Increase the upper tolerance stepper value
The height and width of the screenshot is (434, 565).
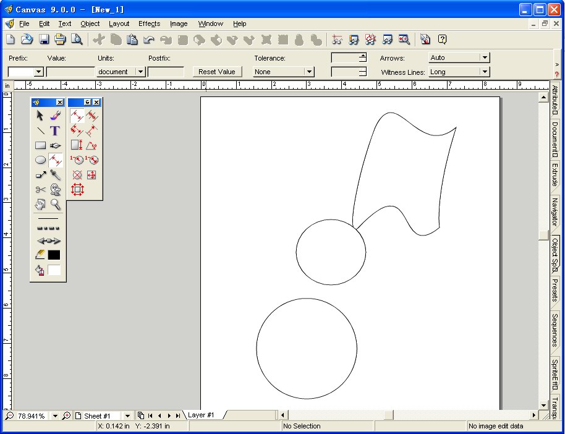(362, 56)
